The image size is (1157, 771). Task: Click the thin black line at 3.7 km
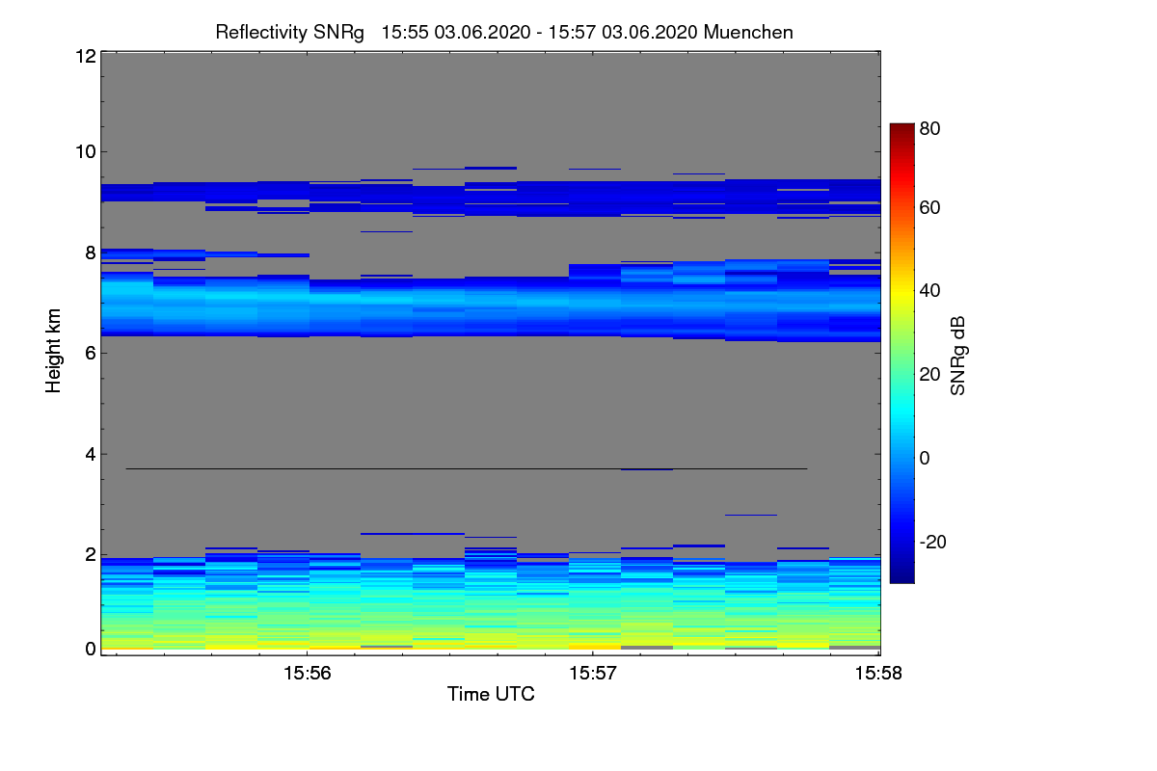pyautogui.click(x=466, y=469)
